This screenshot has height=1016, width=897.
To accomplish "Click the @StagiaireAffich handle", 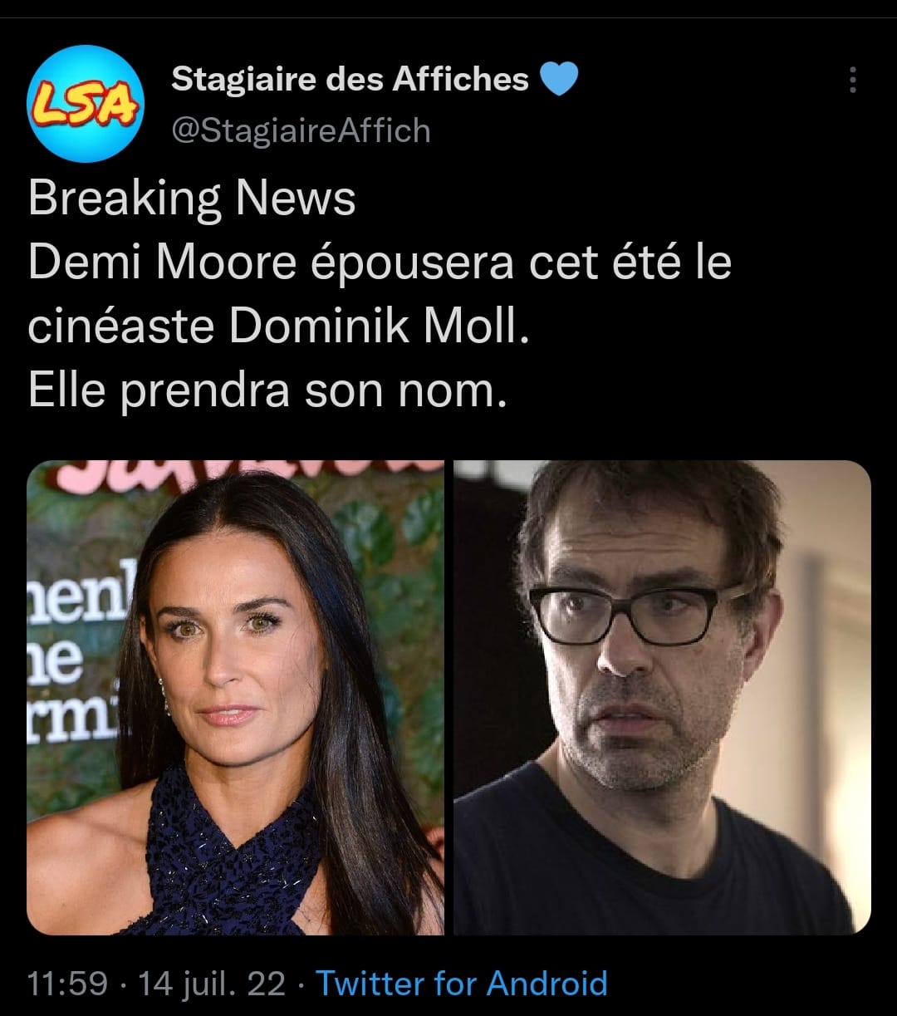I will [x=300, y=130].
